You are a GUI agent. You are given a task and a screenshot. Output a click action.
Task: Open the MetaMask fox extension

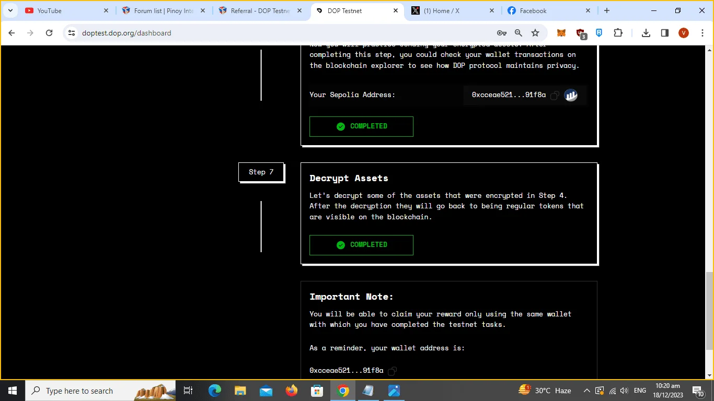(561, 33)
